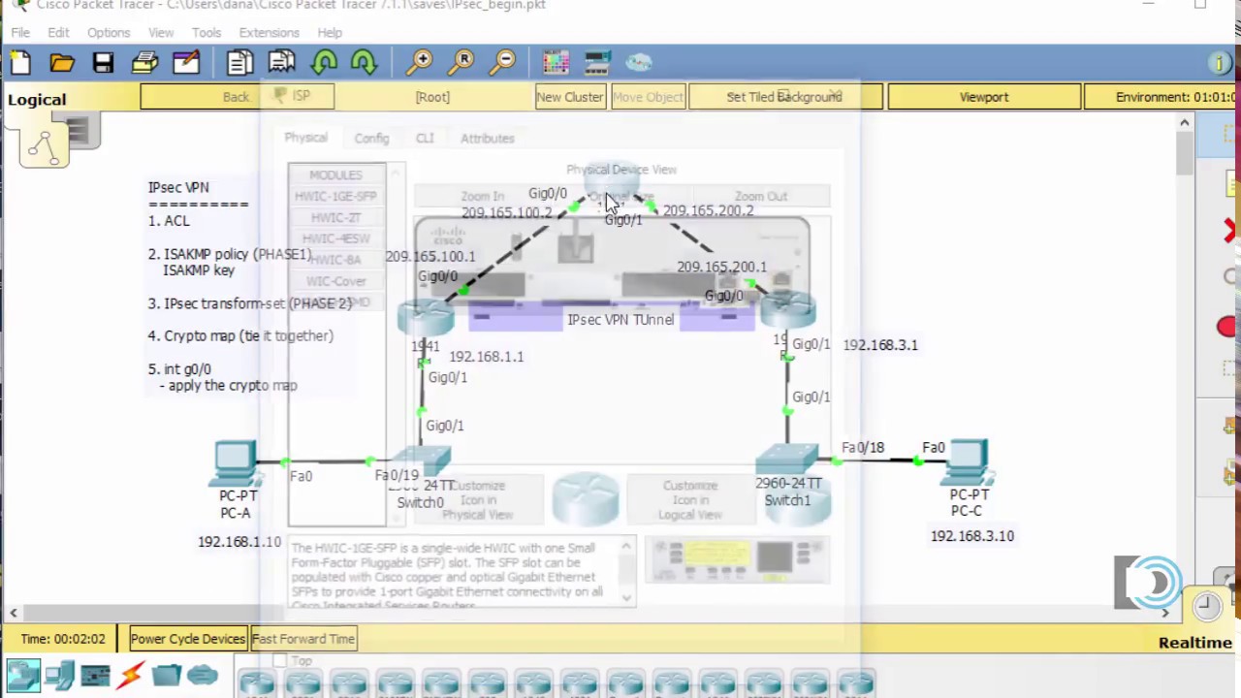Reset zoom with the R magnifier icon
The width and height of the screenshot is (1241, 698).
(462, 63)
